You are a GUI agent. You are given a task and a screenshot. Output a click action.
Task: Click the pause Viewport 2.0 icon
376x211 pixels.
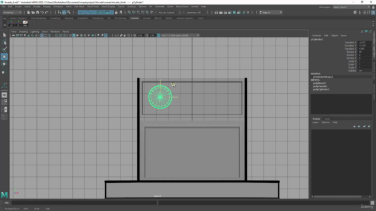(x=248, y=12)
